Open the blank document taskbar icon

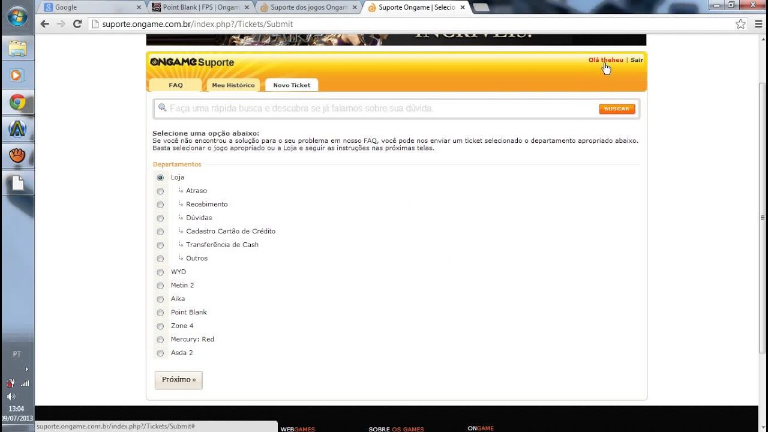(18, 183)
